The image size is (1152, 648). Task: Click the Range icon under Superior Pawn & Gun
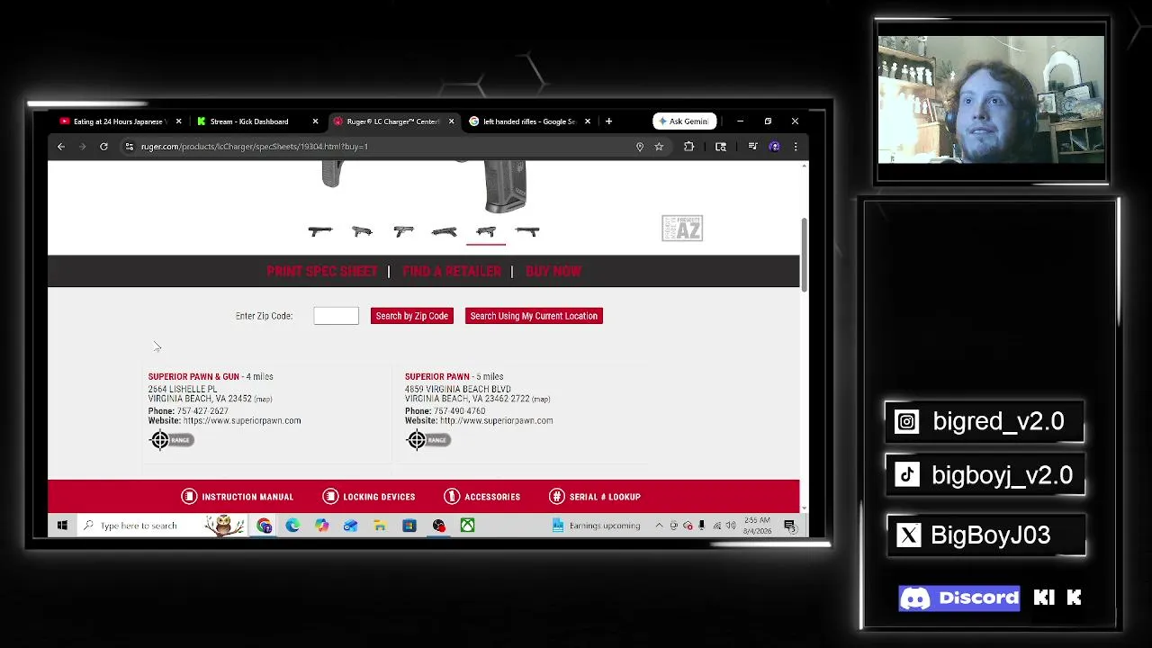pyautogui.click(x=170, y=440)
